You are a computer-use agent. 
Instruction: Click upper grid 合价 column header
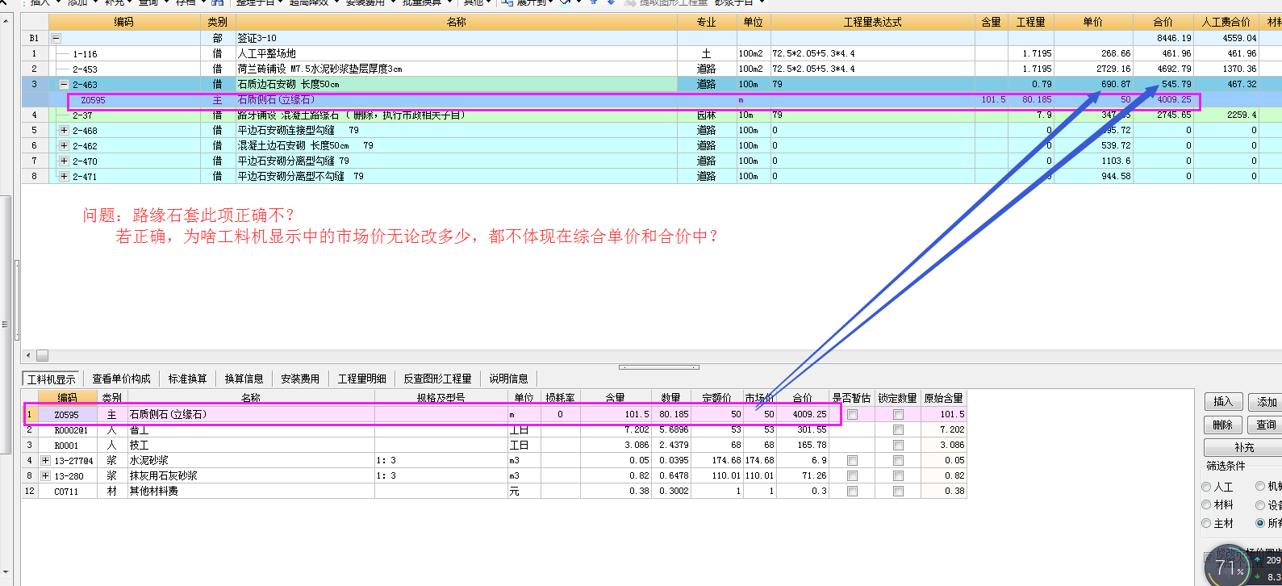coord(1163,22)
